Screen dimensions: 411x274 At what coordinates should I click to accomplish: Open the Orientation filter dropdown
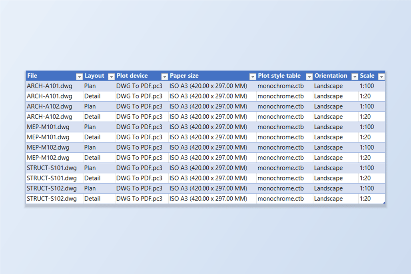pyautogui.click(x=355, y=76)
